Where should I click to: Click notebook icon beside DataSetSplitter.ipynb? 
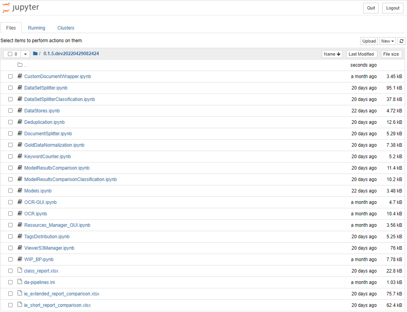pyautogui.click(x=20, y=88)
